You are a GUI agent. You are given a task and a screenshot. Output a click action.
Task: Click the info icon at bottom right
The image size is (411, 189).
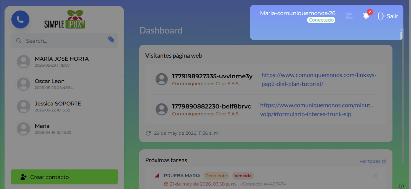(x=401, y=186)
